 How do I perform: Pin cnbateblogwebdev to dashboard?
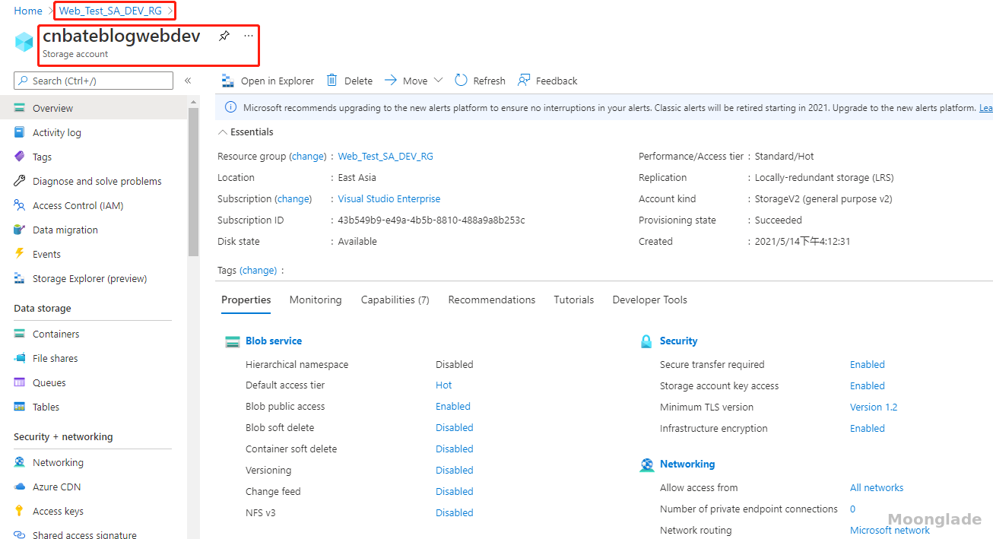tap(224, 36)
